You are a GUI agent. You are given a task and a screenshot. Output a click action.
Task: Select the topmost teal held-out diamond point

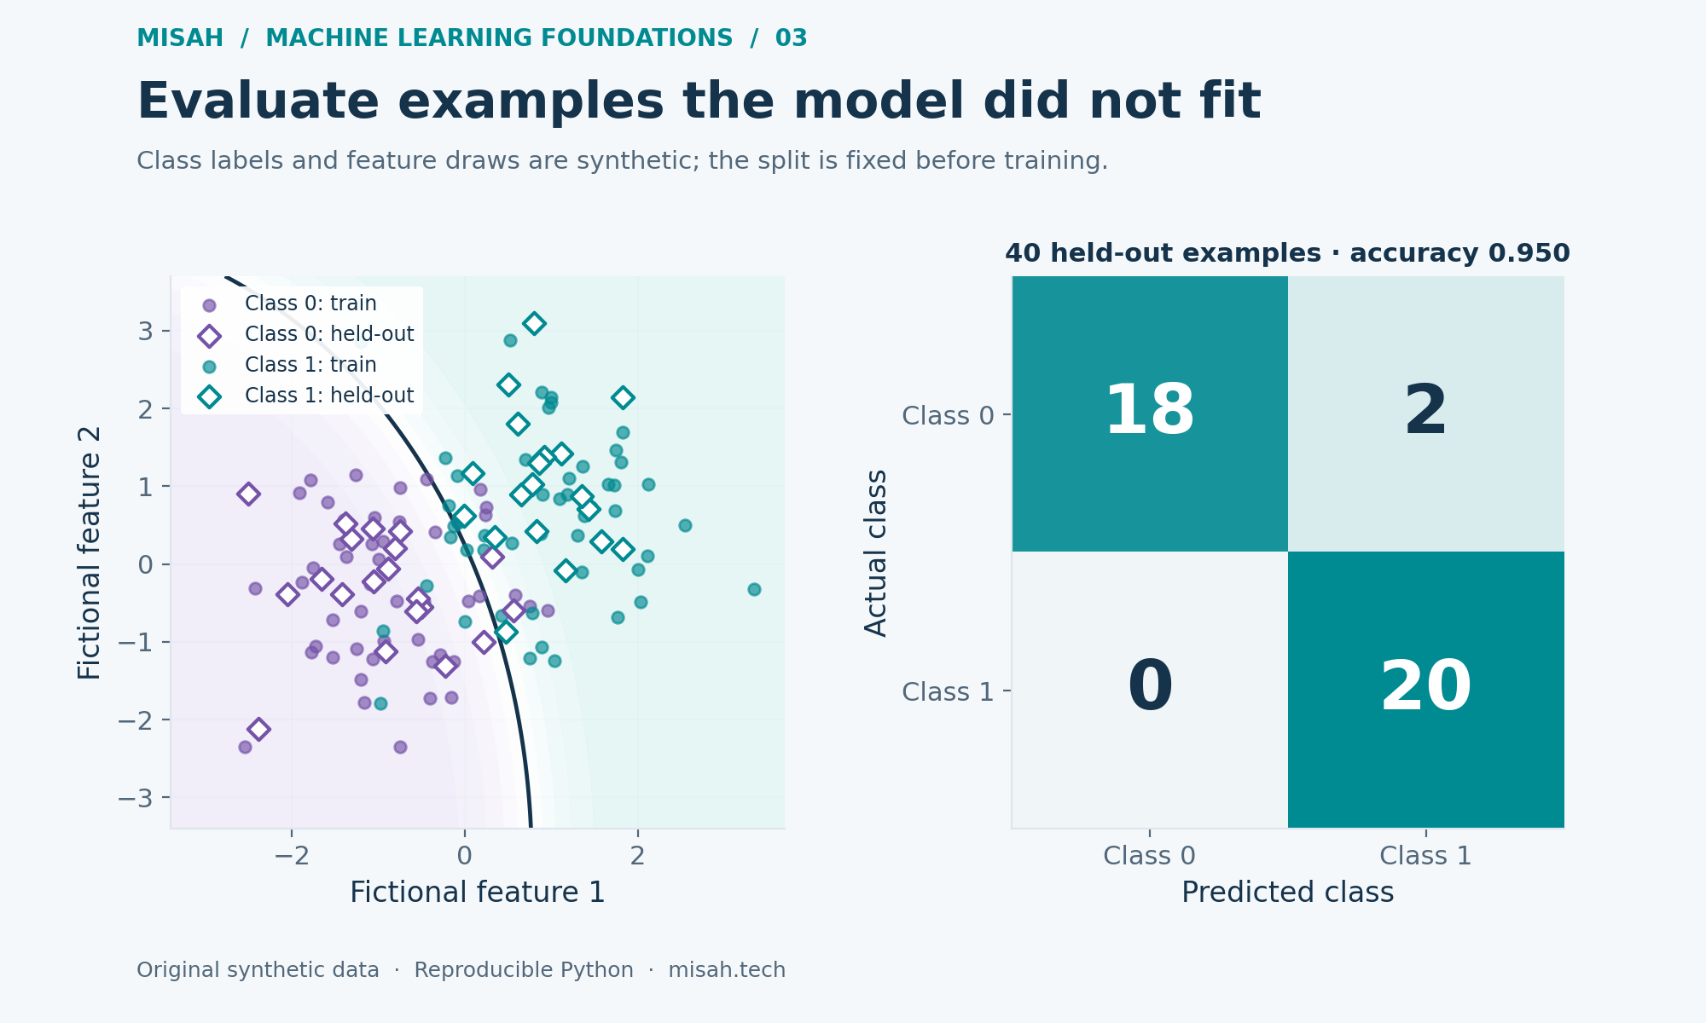tap(534, 323)
